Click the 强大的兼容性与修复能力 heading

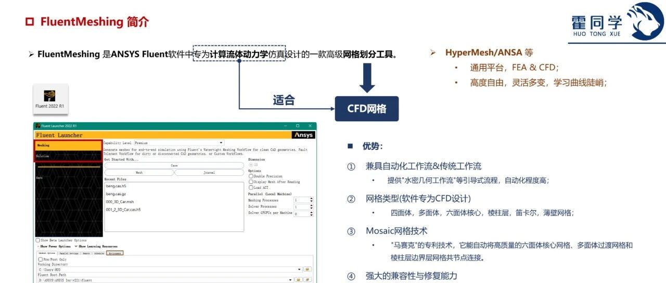coord(412,276)
